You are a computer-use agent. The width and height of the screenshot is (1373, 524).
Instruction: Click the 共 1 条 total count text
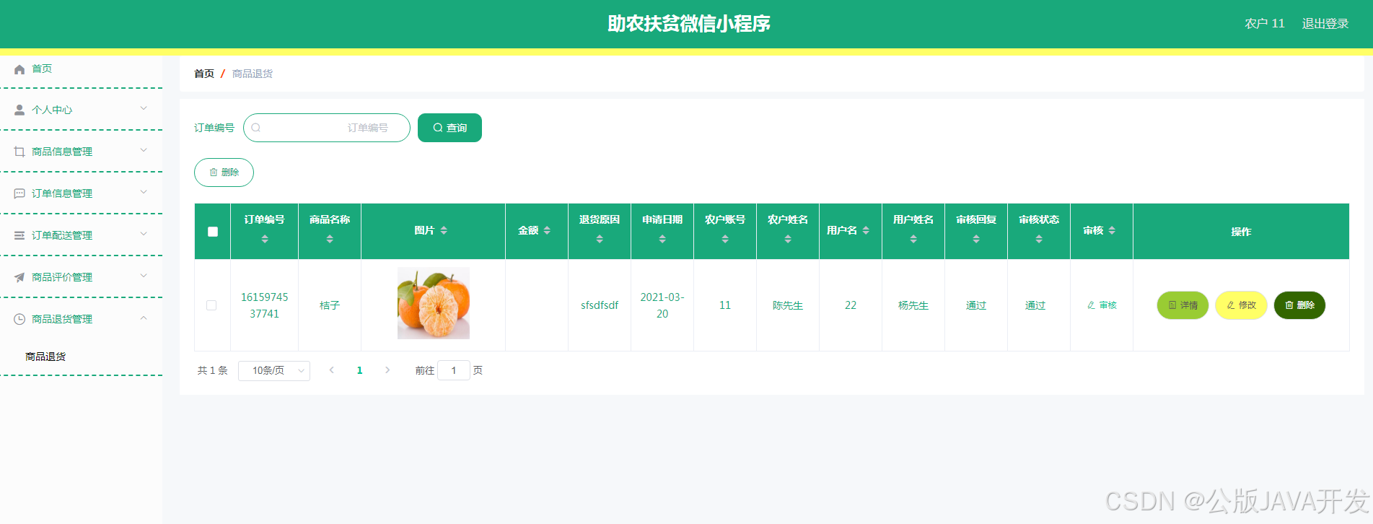click(213, 370)
